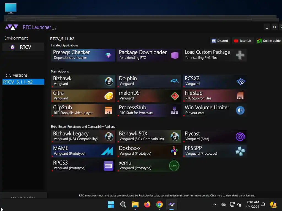Click the melonDS red diamond icon

coord(175,96)
